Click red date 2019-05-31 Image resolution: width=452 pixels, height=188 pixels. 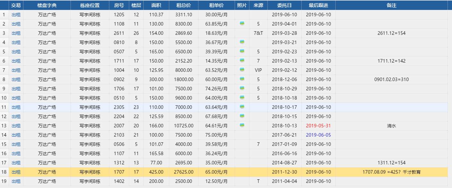click(318, 126)
